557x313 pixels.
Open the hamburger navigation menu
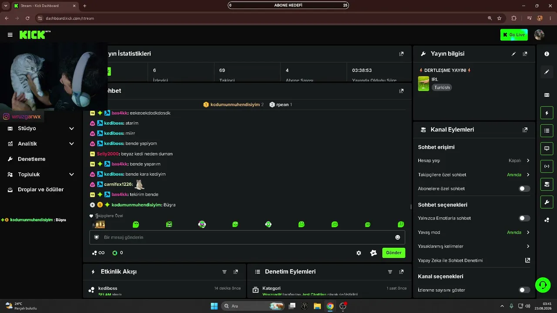(10, 35)
